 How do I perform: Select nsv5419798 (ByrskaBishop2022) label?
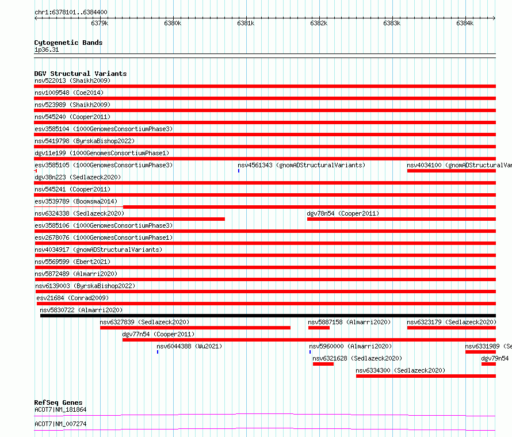[85, 141]
